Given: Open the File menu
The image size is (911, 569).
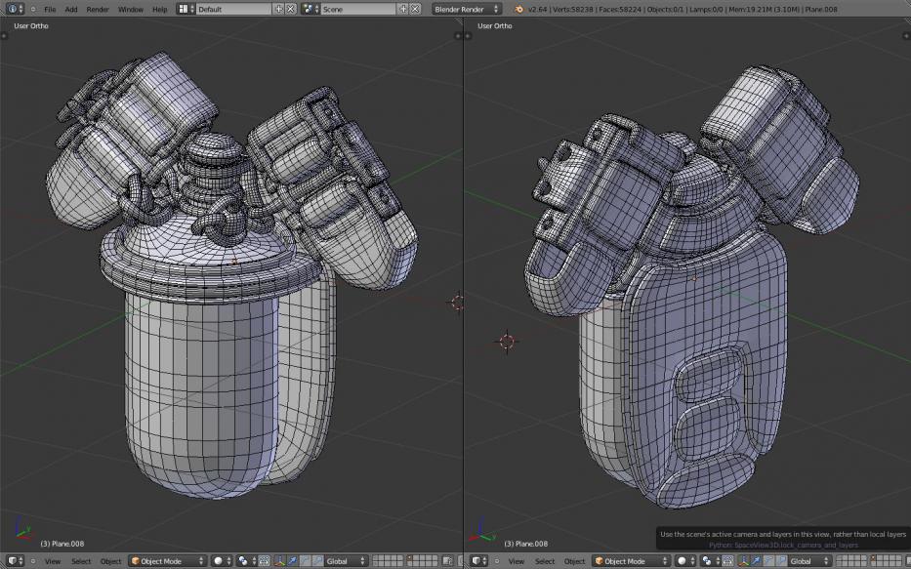Looking at the screenshot, I should (x=50, y=9).
